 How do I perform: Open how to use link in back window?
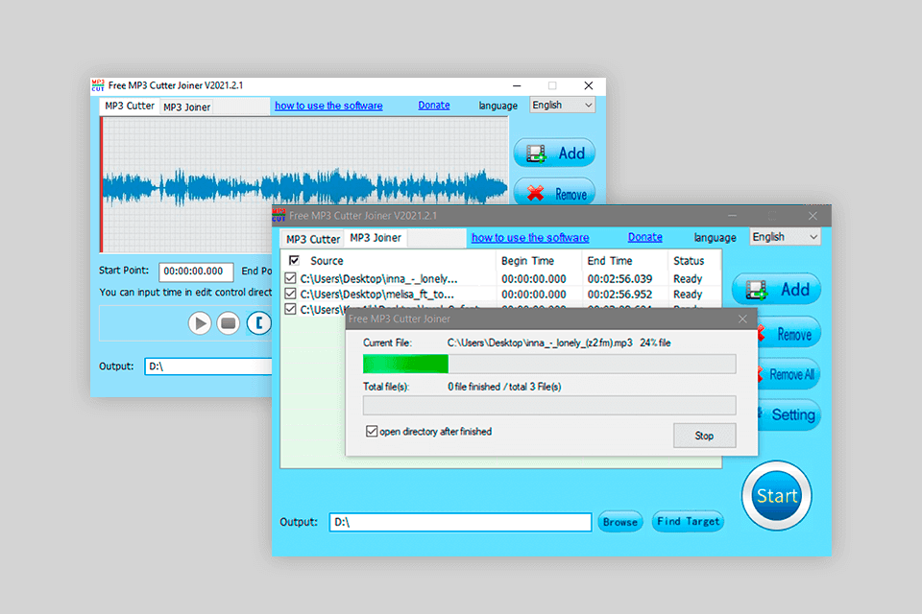[x=328, y=106]
